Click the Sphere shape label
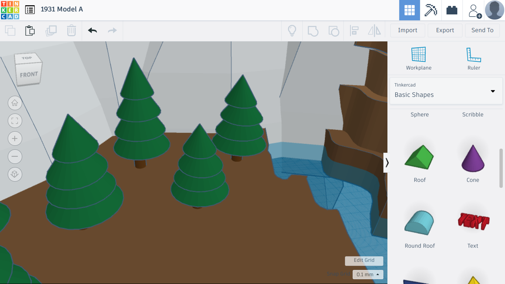 pos(420,115)
